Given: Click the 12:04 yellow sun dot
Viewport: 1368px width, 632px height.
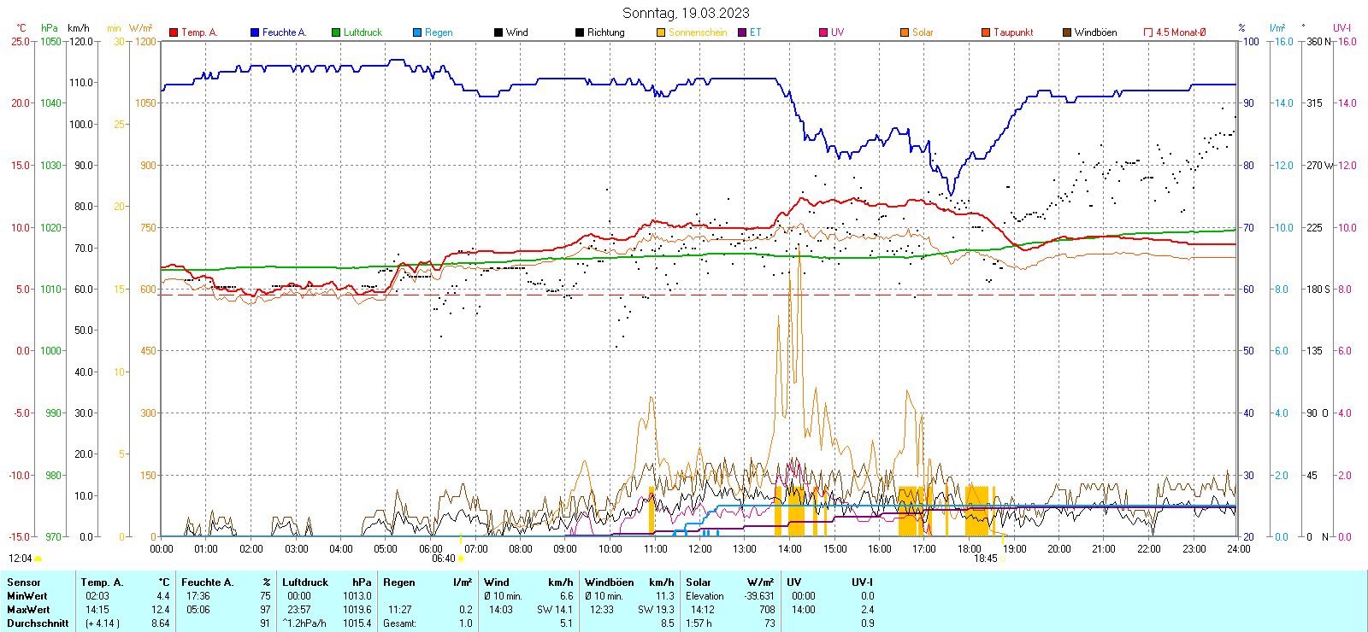Looking at the screenshot, I should coord(38,559).
